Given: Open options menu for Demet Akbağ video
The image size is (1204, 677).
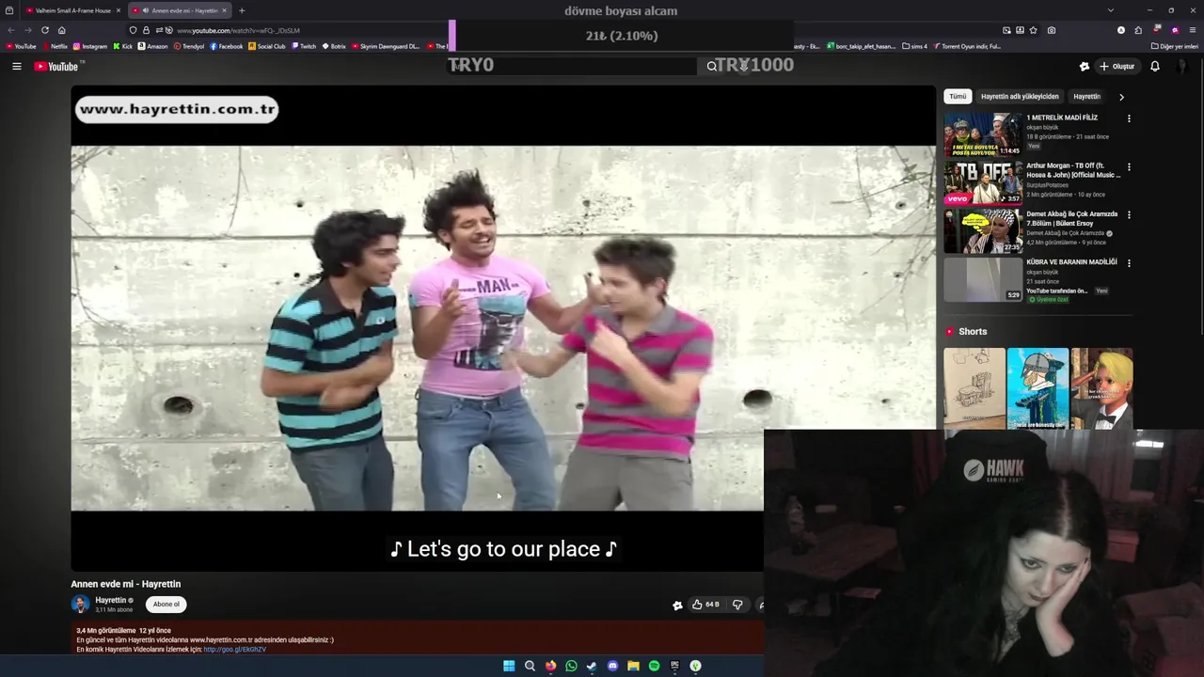Looking at the screenshot, I should click(1129, 214).
